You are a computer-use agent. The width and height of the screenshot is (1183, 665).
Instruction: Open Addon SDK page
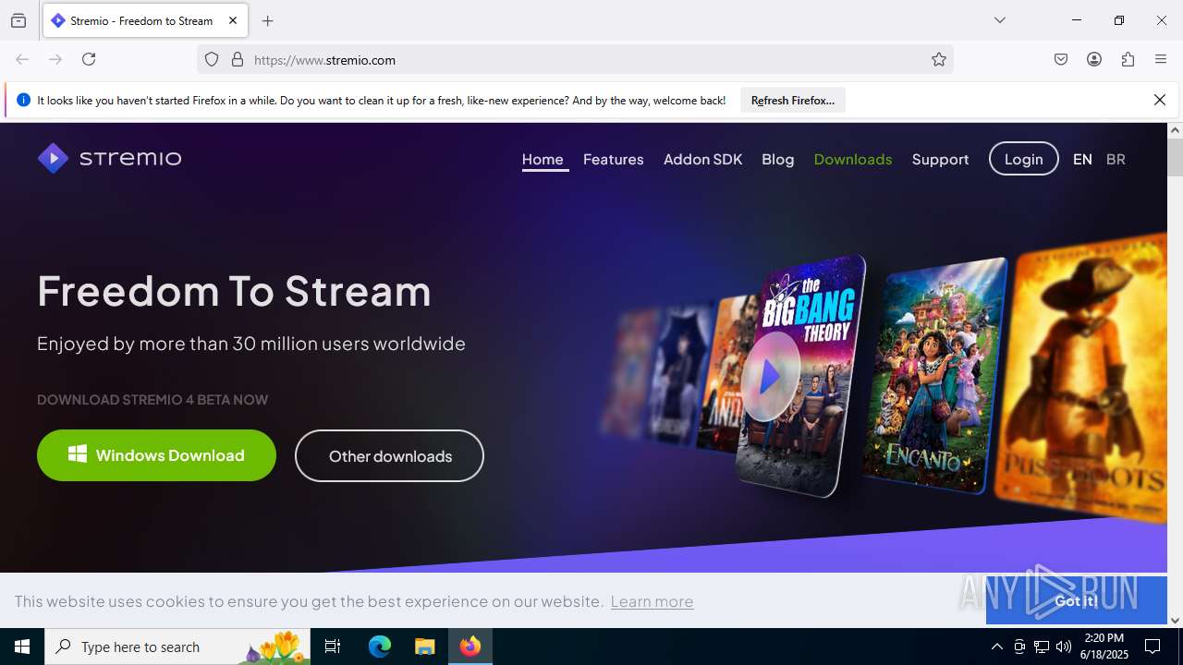coord(703,159)
